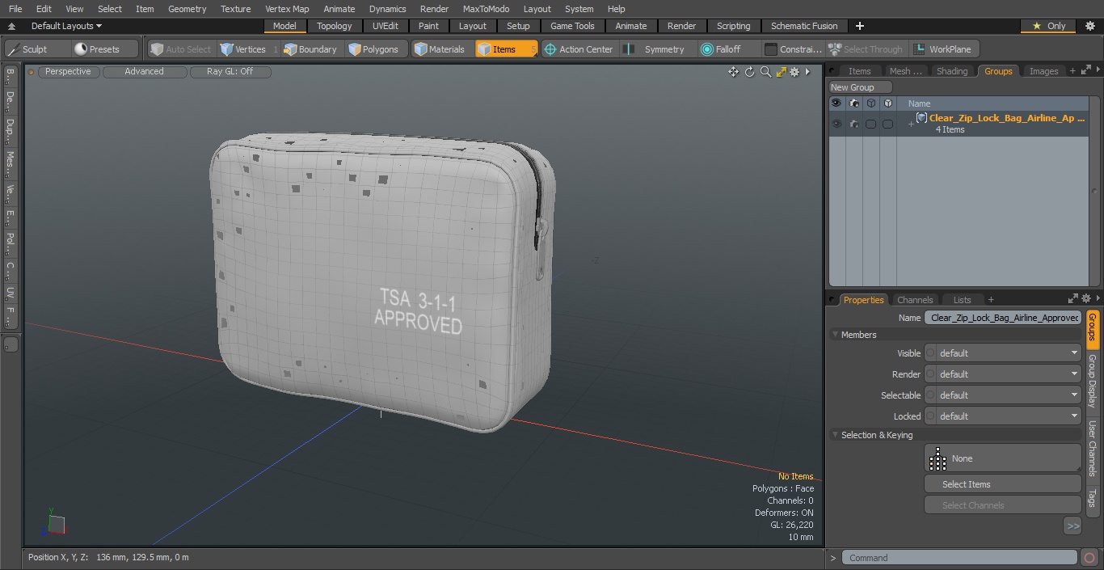Toggle Select Through option
Screen dimensions: 1104x570
point(866,49)
